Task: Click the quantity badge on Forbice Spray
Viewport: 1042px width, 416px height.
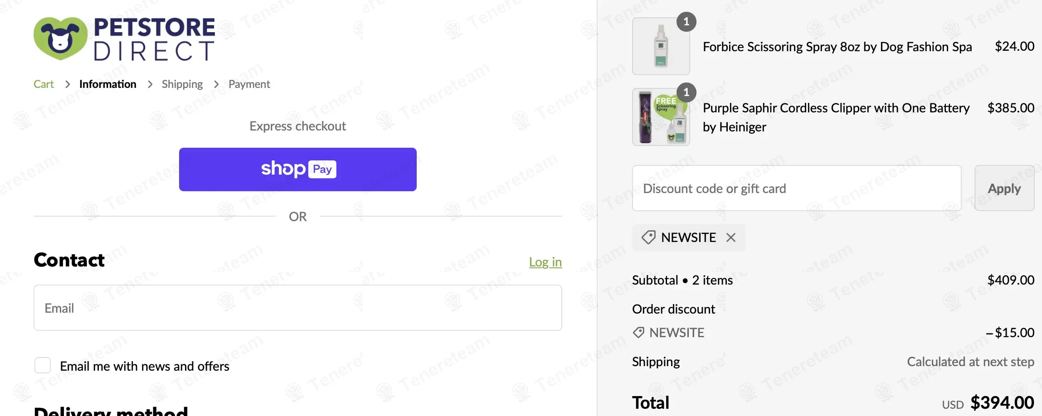Action: click(x=686, y=22)
